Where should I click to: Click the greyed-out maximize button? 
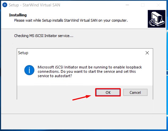(143, 5)
